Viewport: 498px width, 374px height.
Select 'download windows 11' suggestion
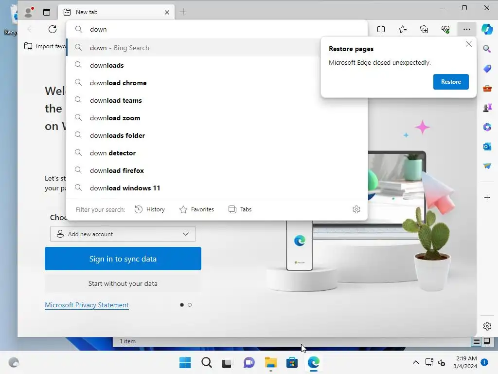click(217, 187)
